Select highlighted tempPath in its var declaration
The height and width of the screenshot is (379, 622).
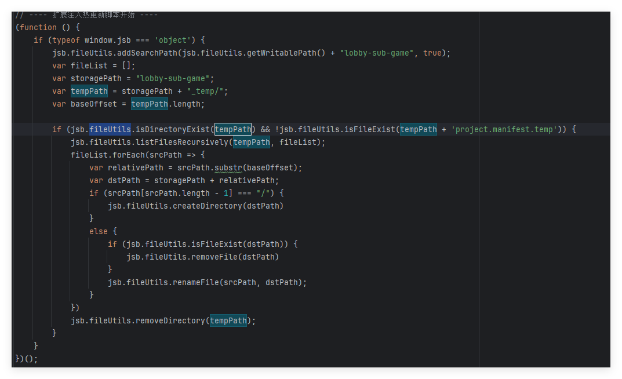pyautogui.click(x=89, y=91)
